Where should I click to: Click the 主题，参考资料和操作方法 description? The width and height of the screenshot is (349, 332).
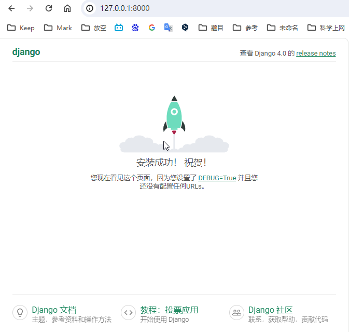72,320
